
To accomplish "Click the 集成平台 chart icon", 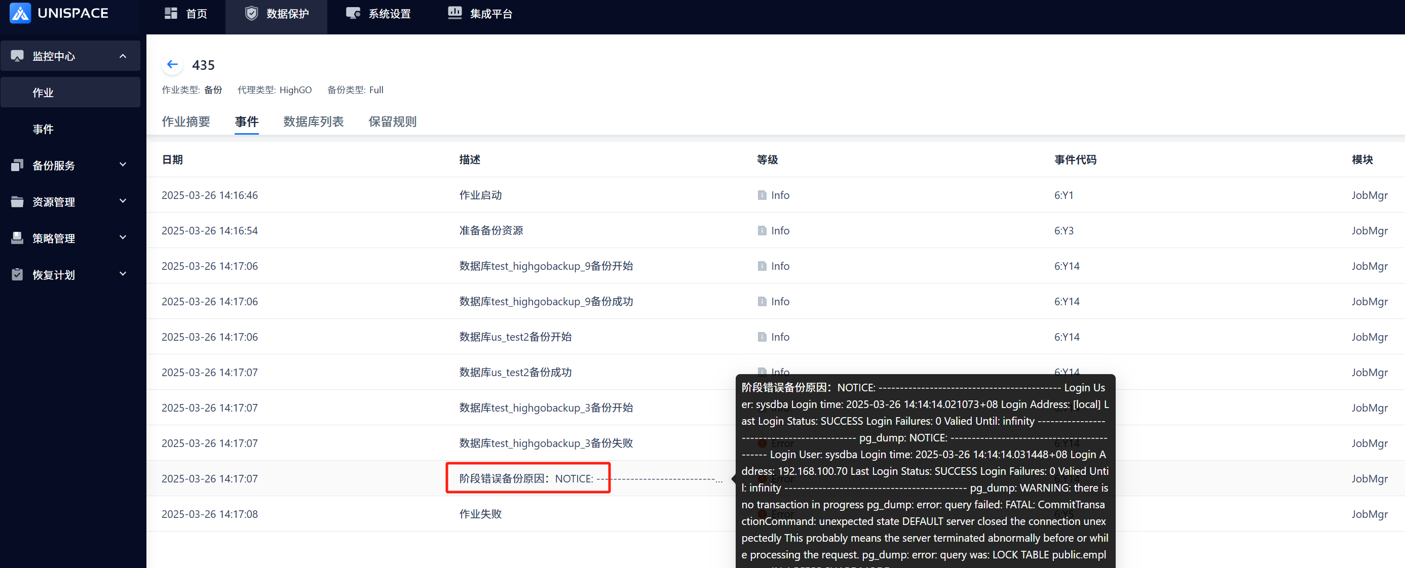I will tap(454, 13).
